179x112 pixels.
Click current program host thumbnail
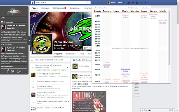[x=3, y=27]
